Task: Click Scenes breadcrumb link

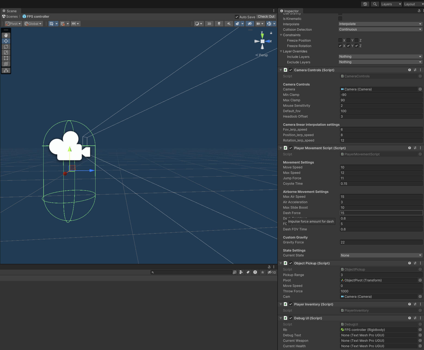Action: point(12,17)
